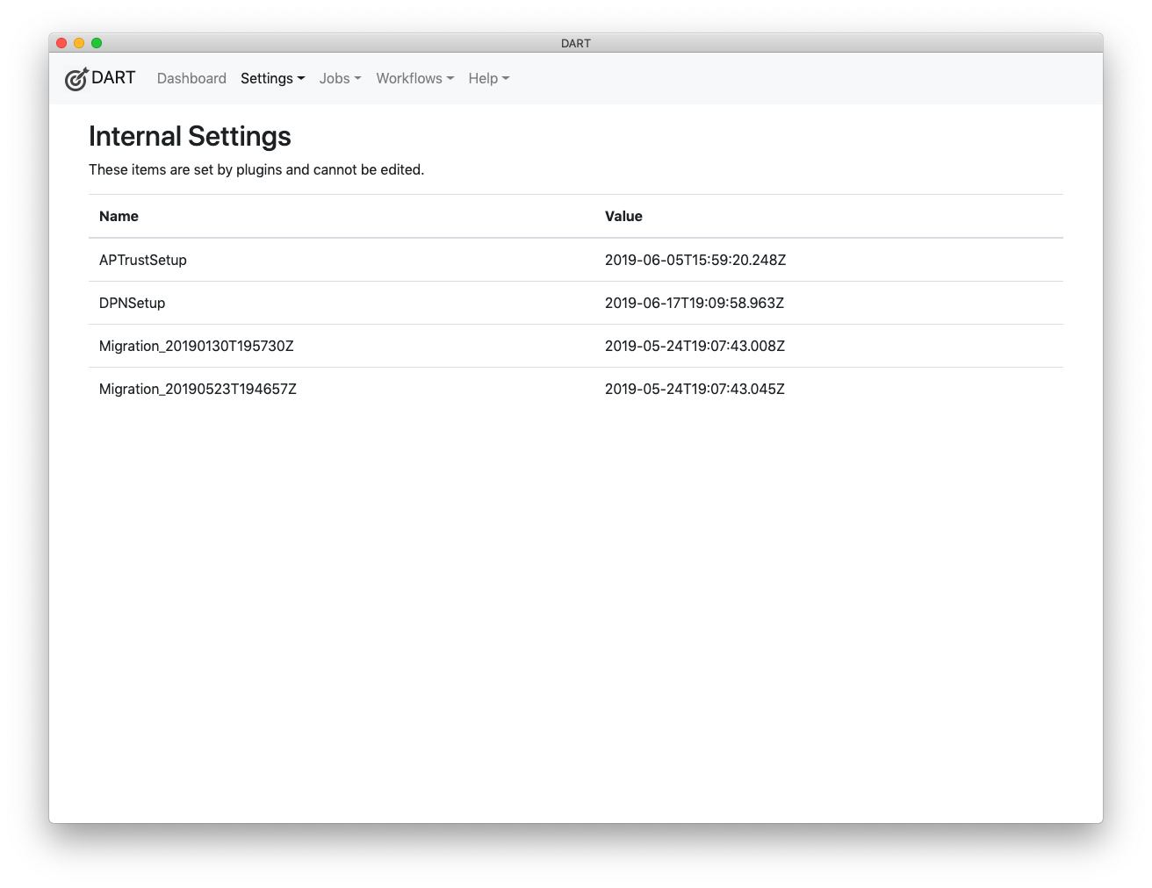Expand the Help dropdown

click(x=488, y=78)
